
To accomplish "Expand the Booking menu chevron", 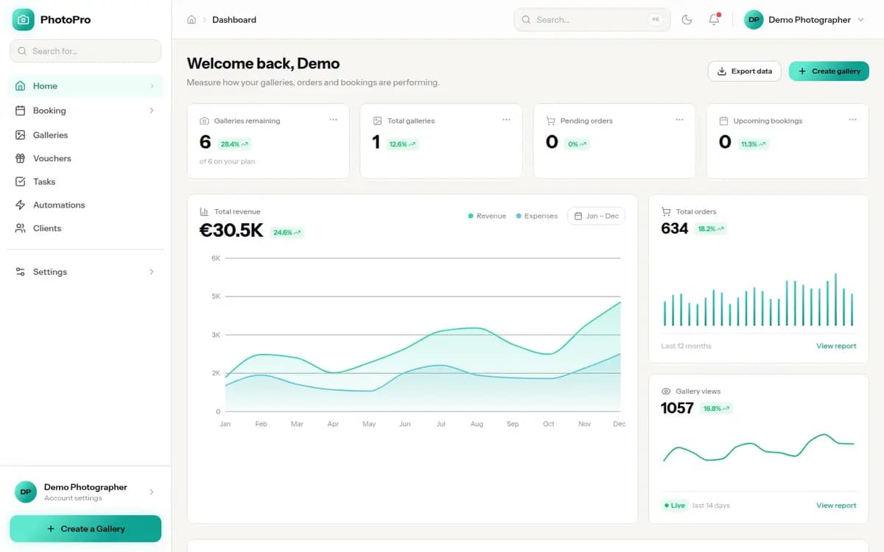I will pos(152,110).
